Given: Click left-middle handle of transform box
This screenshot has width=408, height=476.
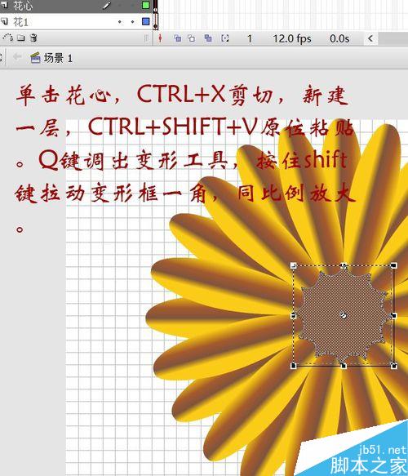Looking at the screenshot, I should (293, 316).
